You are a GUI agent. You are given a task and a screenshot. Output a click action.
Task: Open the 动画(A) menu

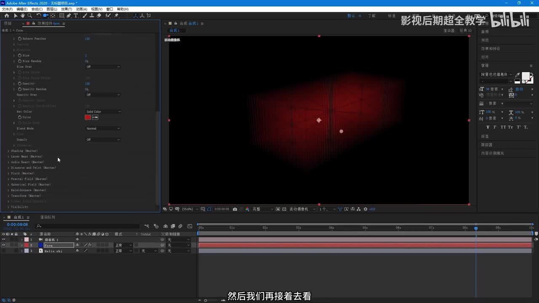(x=81, y=9)
